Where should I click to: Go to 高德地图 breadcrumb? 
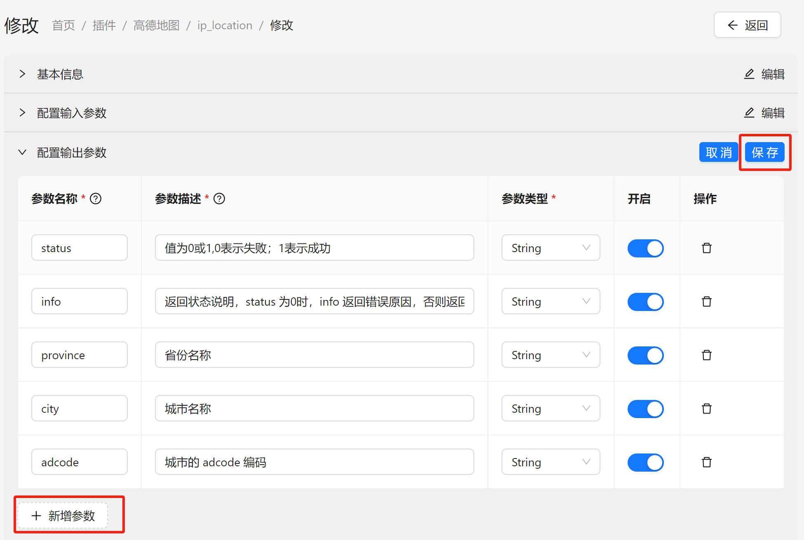click(x=157, y=26)
